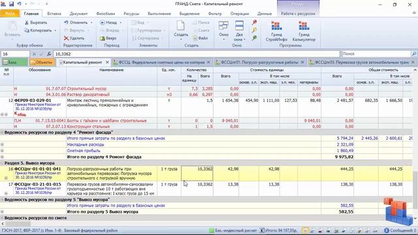
Task: Collapse Ведомость ресурсов по смете group
Action: point(2,218)
